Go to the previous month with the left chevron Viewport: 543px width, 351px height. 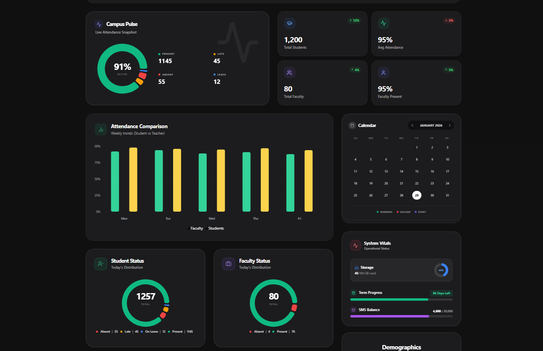[412, 125]
